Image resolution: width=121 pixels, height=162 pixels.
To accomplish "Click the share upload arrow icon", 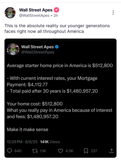I will (x=112, y=151).
